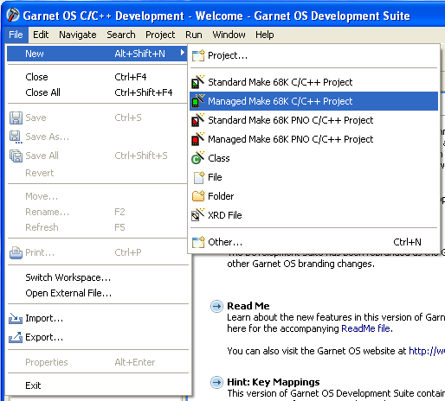The height and width of the screenshot is (401, 445).
Task: Click the Standard Make 68K PNO project icon
Action: coord(197,120)
